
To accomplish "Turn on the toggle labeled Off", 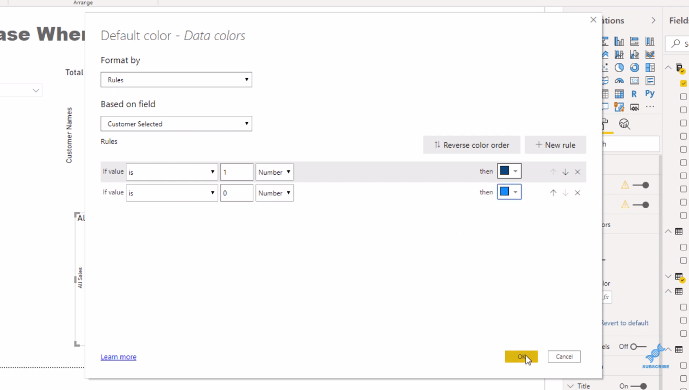I will pyautogui.click(x=638, y=347).
